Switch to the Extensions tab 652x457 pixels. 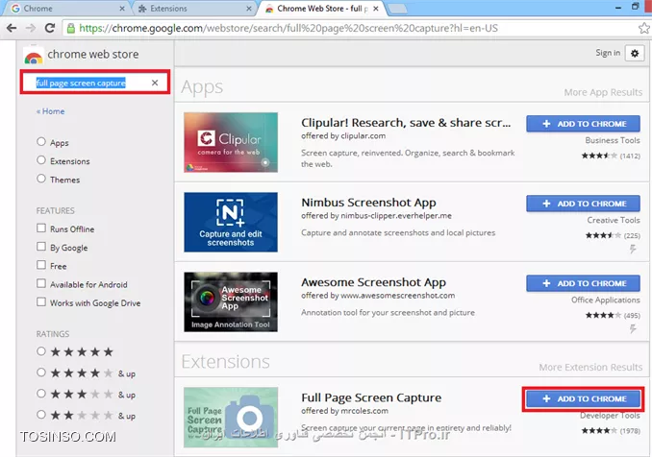[193, 9]
